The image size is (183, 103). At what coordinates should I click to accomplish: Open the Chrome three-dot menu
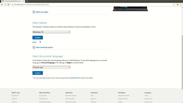(181, 5)
